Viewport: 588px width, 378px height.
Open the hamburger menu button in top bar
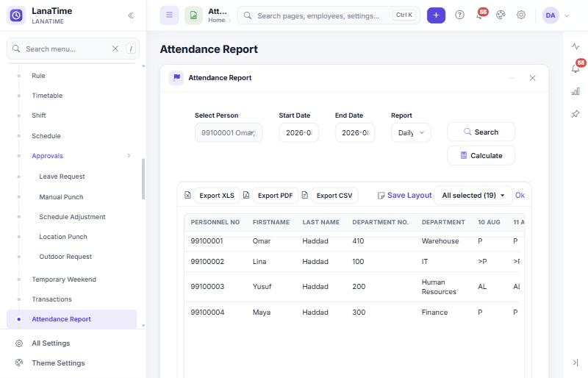coord(170,15)
